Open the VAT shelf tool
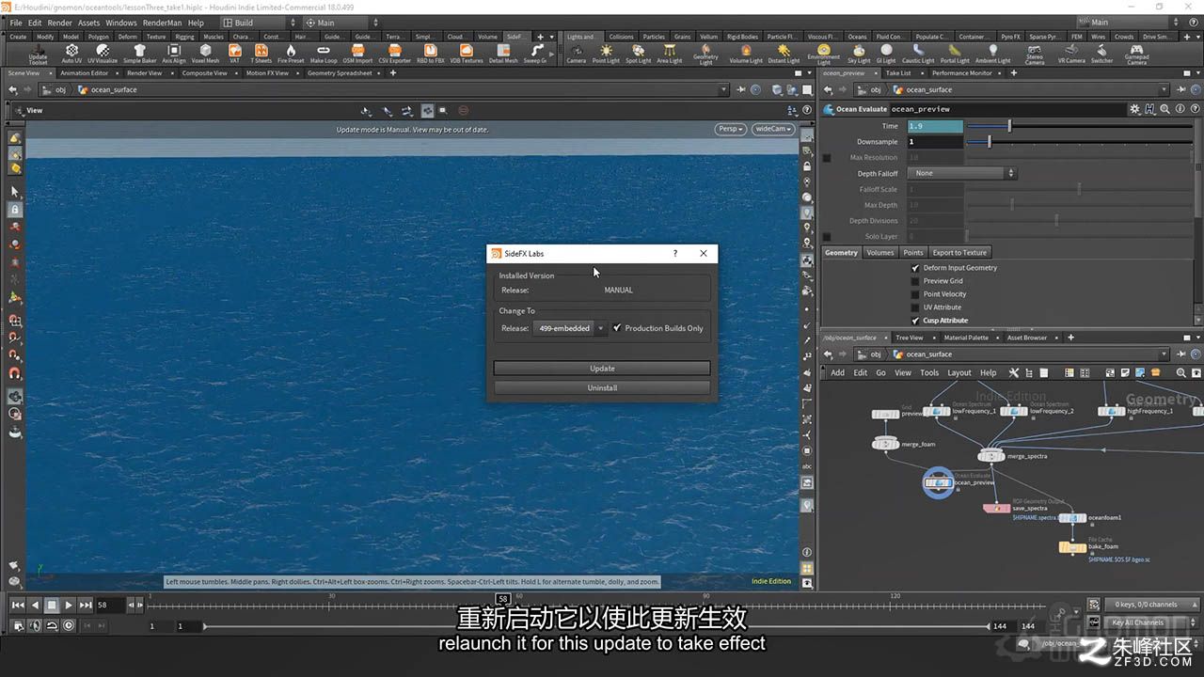 click(x=235, y=54)
